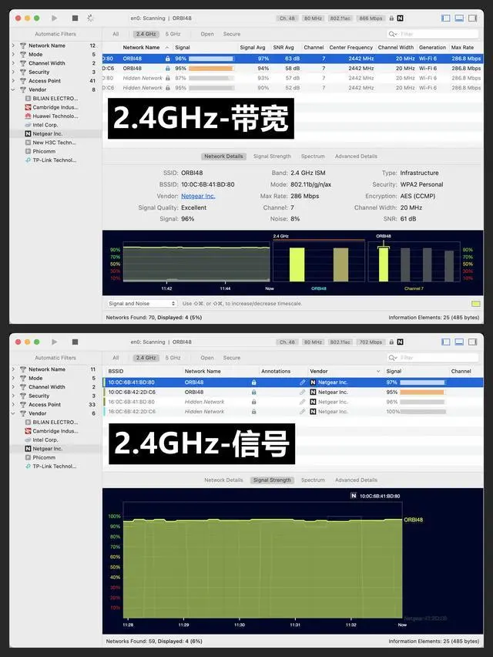This screenshot has height=657, width=493.
Task: Click Phicomm vendor icon in top window sidebar
Action: tap(28, 151)
